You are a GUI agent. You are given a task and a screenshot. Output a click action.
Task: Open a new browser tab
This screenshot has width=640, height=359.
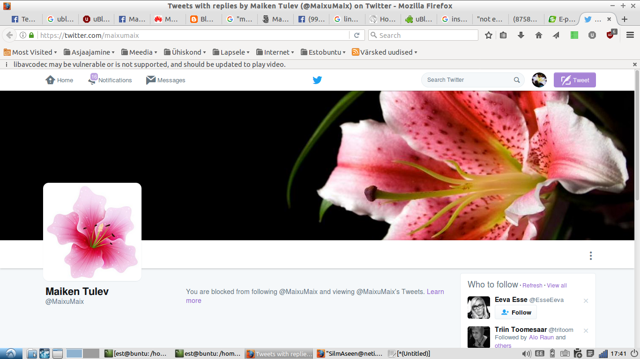coord(625,19)
